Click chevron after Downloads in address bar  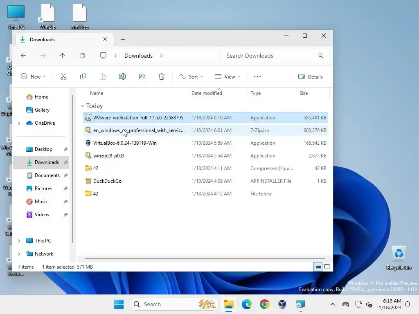click(161, 56)
